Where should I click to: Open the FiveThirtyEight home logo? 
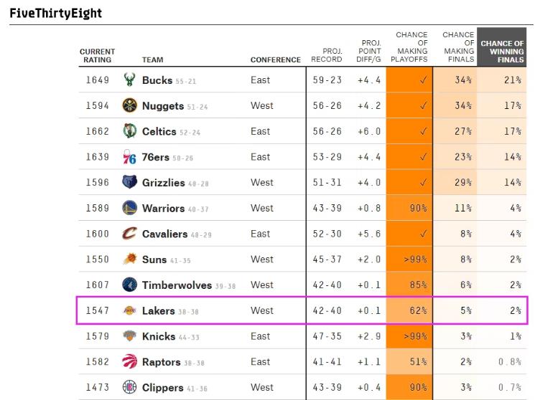[56, 13]
